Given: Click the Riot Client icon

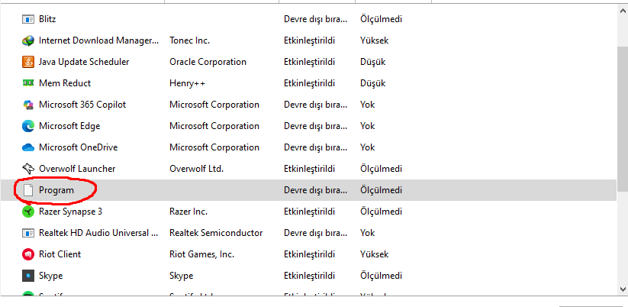Looking at the screenshot, I should (x=28, y=254).
